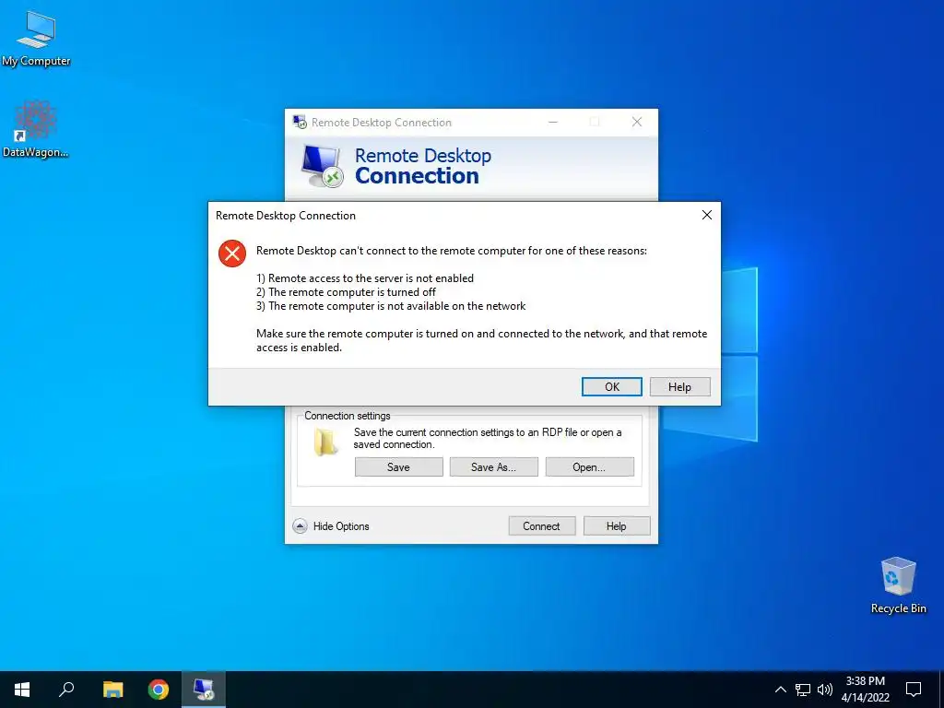Click 'The remote computer is turned off' text
The width and height of the screenshot is (944, 708).
point(352,292)
